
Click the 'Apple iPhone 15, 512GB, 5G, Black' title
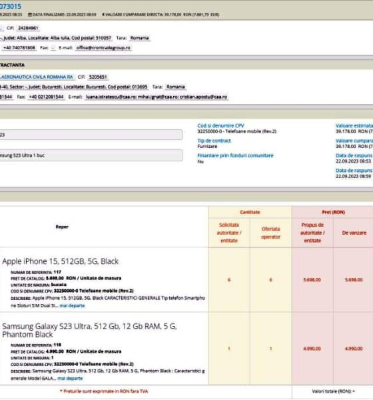coord(61,261)
